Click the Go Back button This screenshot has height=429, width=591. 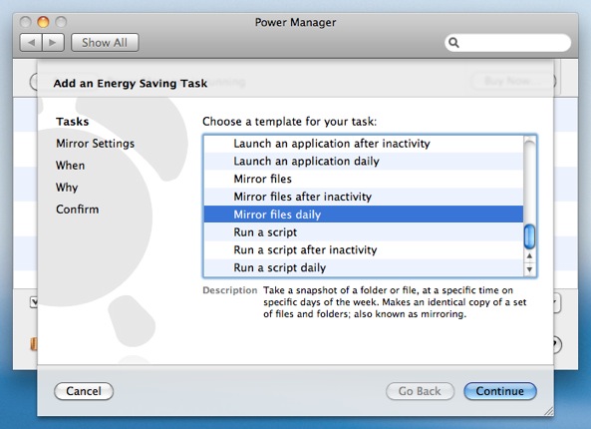[x=420, y=391]
